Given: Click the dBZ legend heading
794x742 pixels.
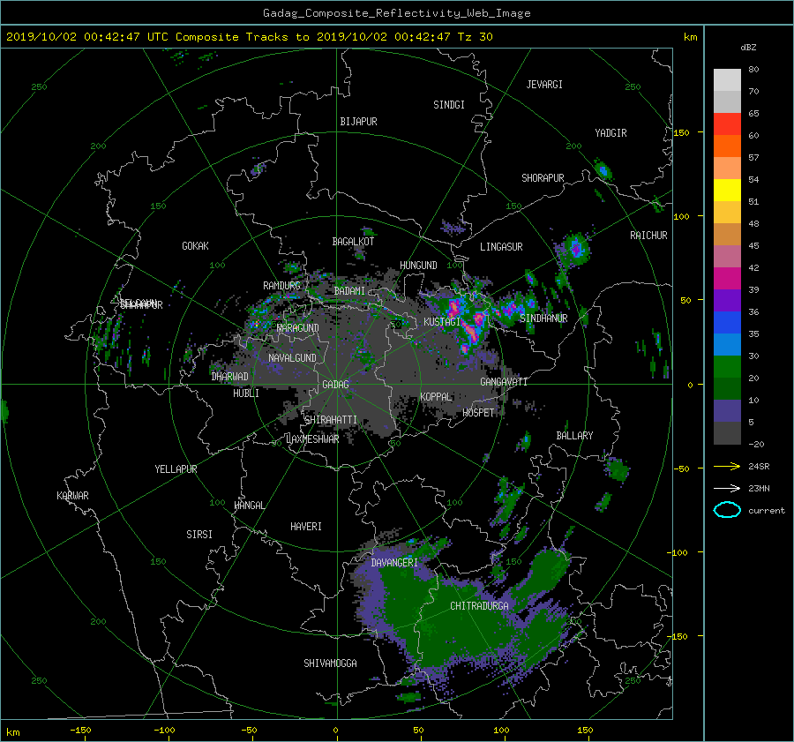Looking at the screenshot, I should click(748, 48).
